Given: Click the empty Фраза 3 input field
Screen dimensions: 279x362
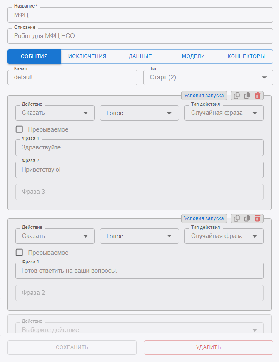Looking at the screenshot, I should [139, 192].
